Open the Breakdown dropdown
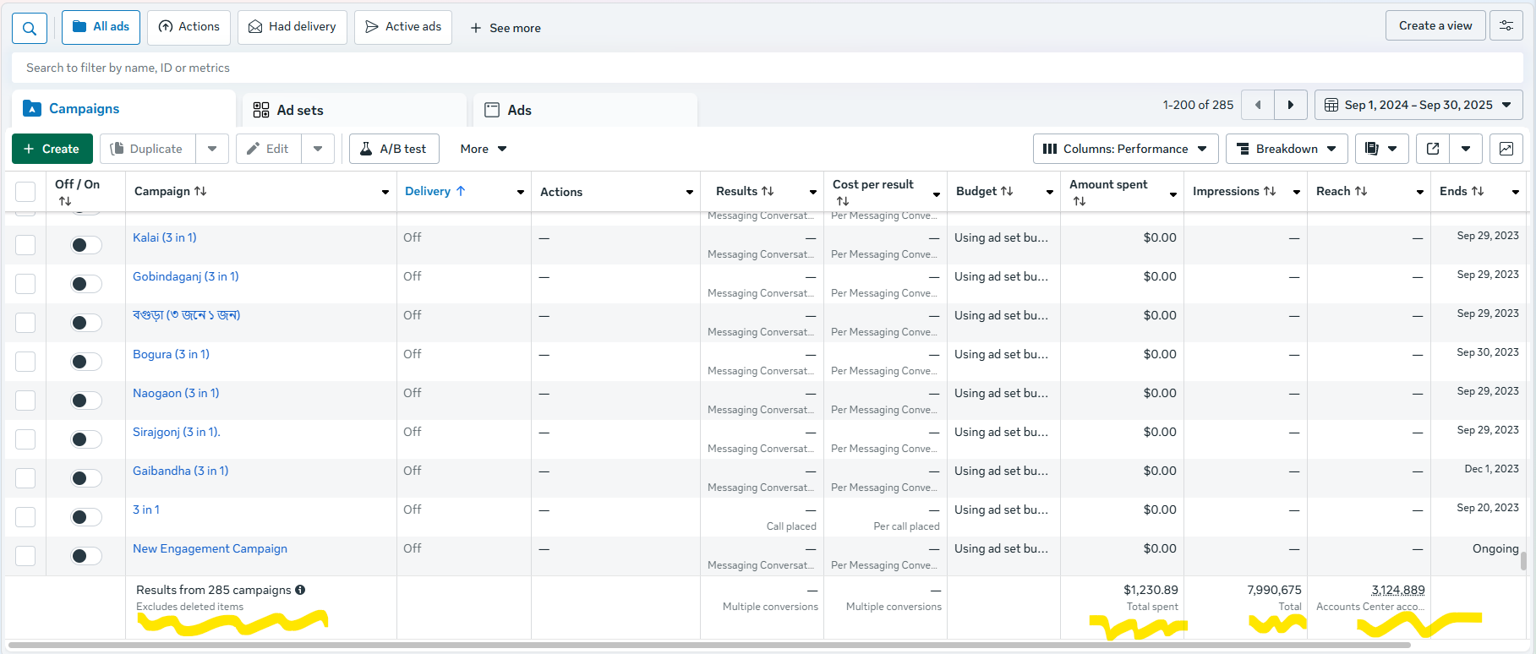 1286,149
